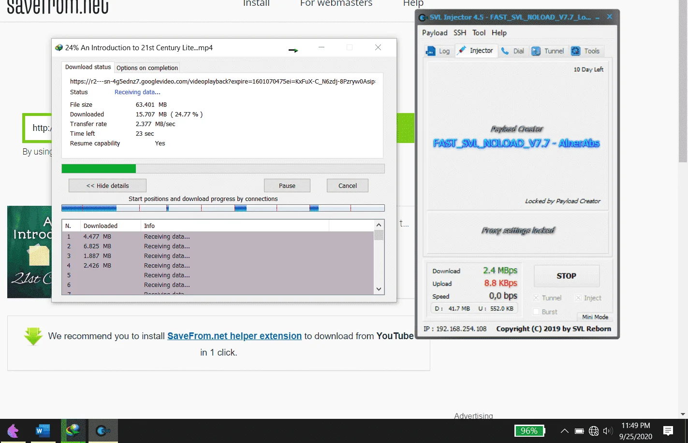
Task: Open the Help menu in SVL Injector
Action: 499,33
